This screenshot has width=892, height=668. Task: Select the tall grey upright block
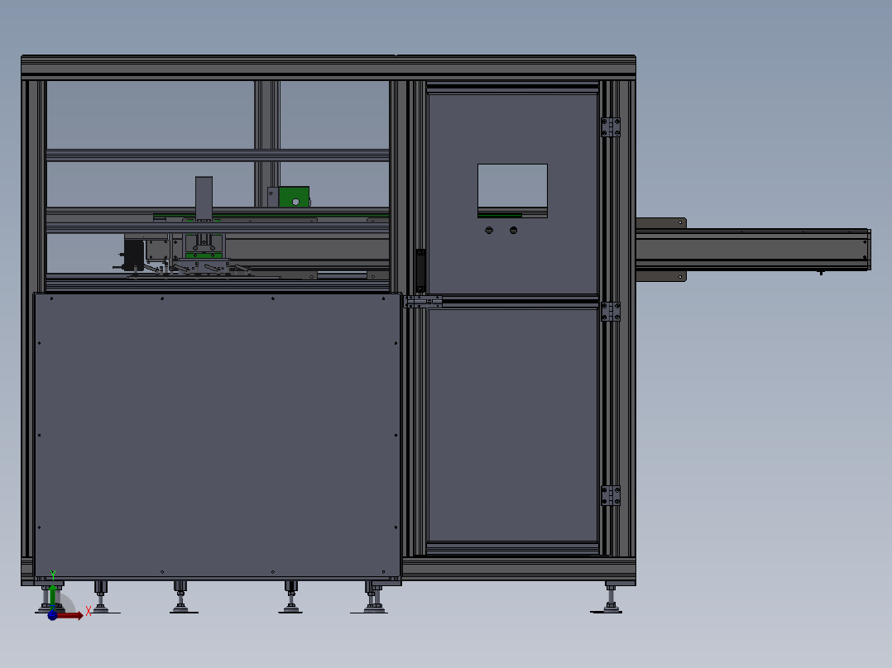pyautogui.click(x=204, y=198)
